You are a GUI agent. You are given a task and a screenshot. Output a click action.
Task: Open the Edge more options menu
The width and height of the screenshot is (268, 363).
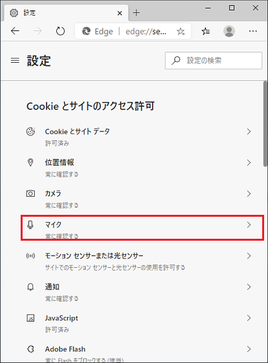click(x=253, y=31)
